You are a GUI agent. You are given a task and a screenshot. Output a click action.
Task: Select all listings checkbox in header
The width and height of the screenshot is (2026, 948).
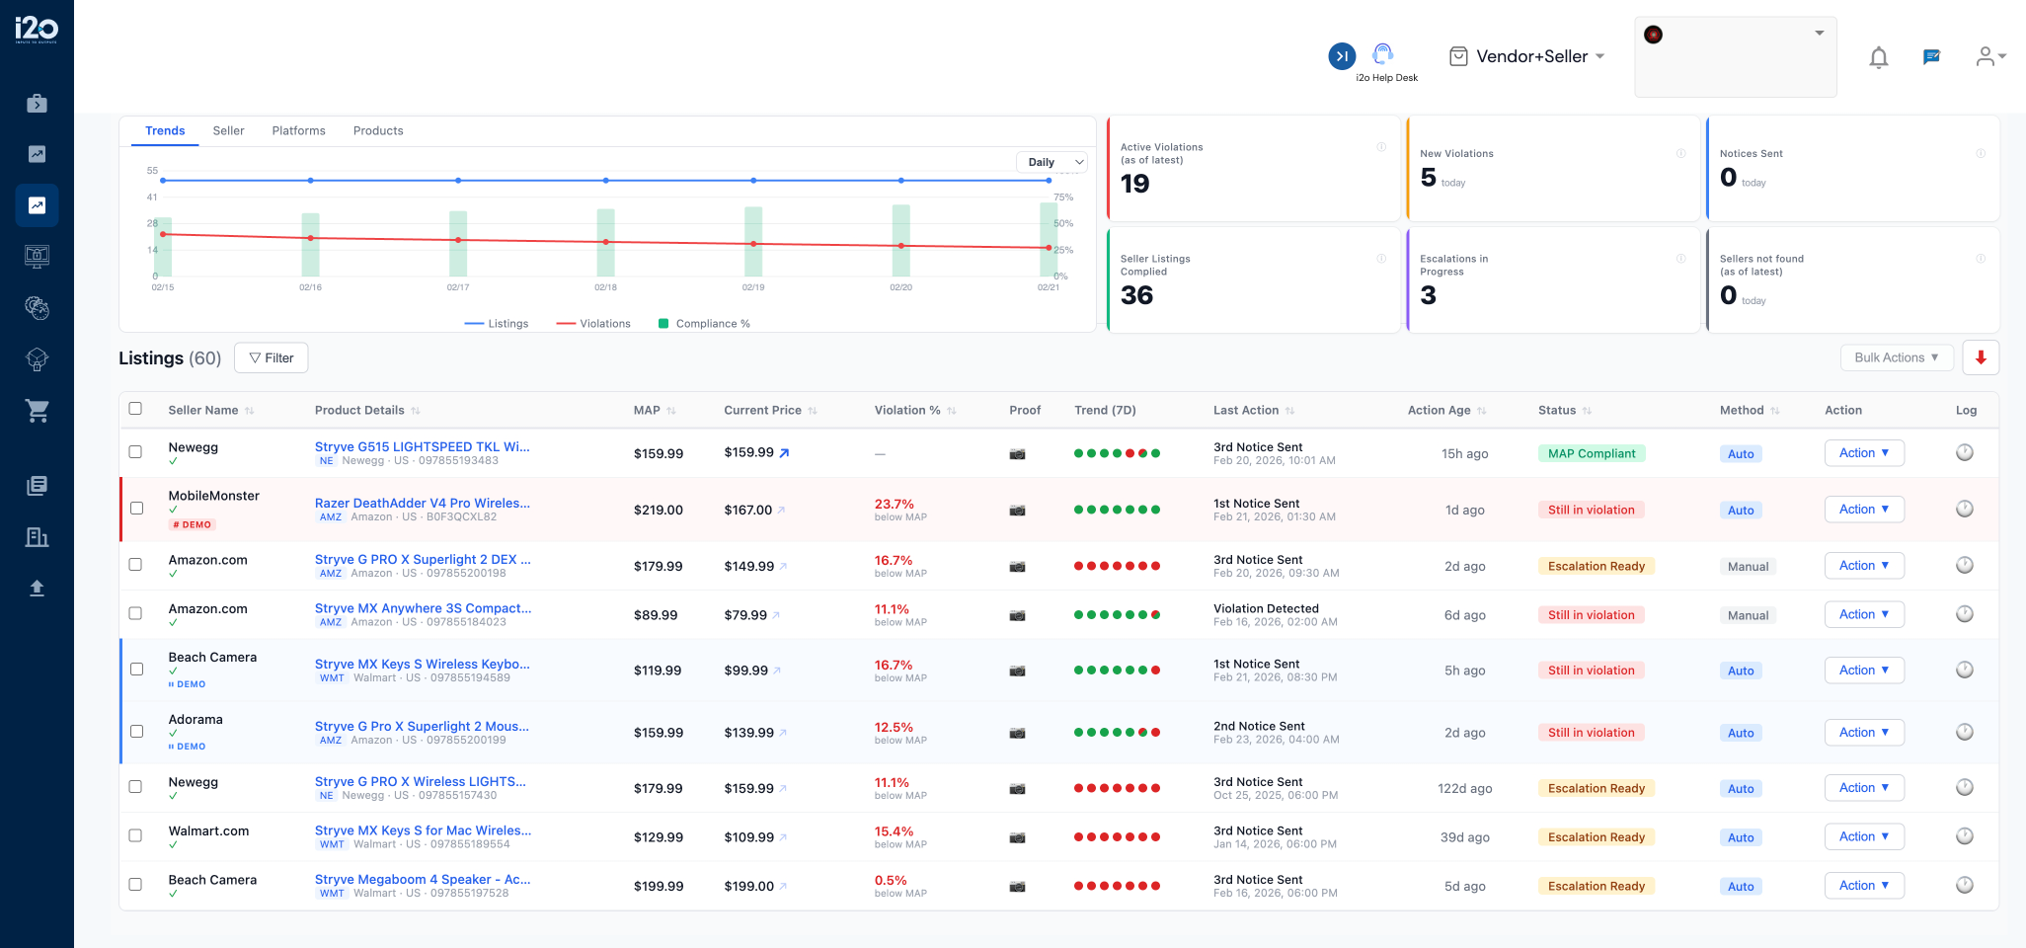(x=135, y=409)
